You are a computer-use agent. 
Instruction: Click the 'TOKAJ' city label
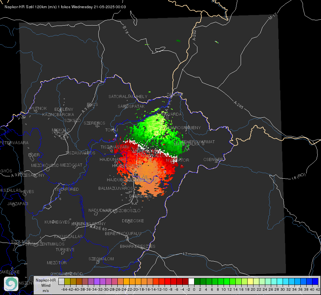(111, 130)
